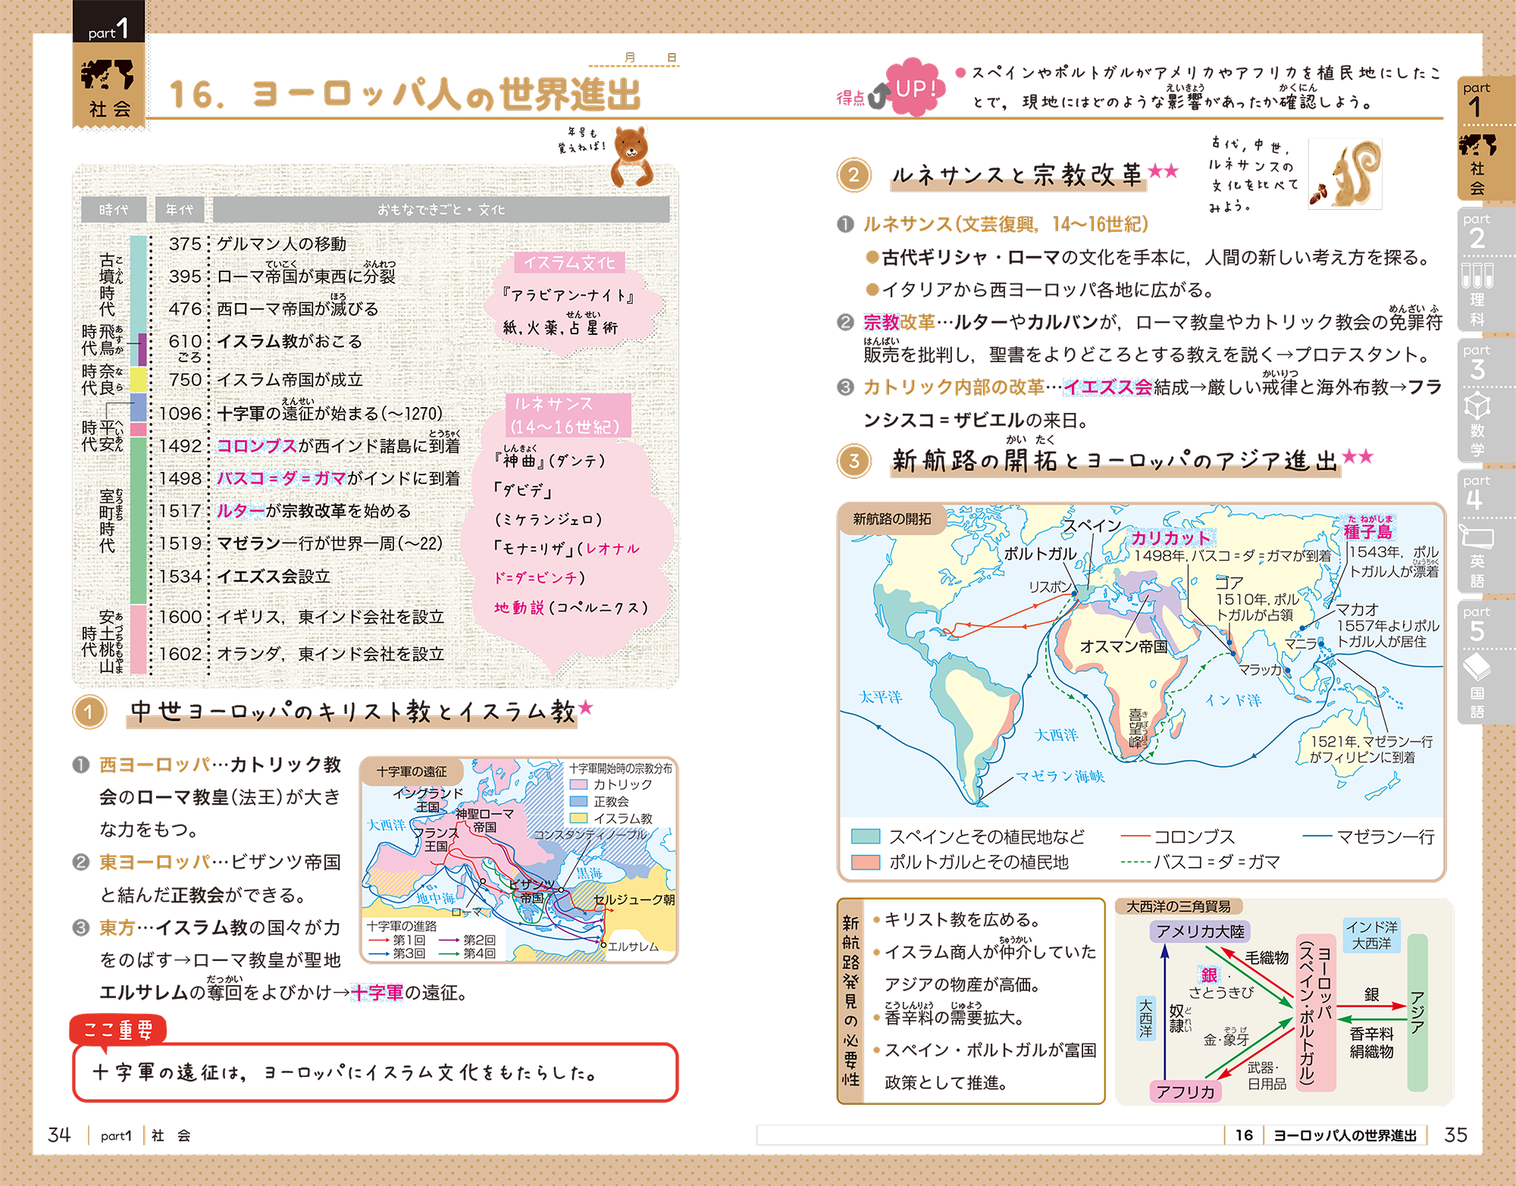
Task: Click the カリカット label on world map
Action: (1170, 538)
